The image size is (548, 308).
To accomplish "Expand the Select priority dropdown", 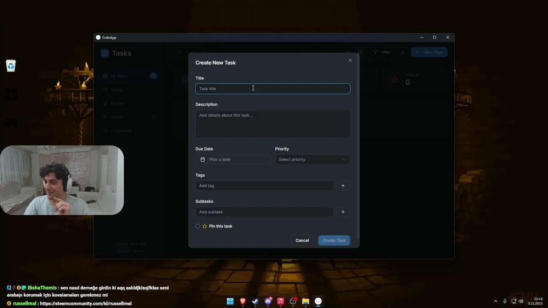I will pyautogui.click(x=313, y=160).
